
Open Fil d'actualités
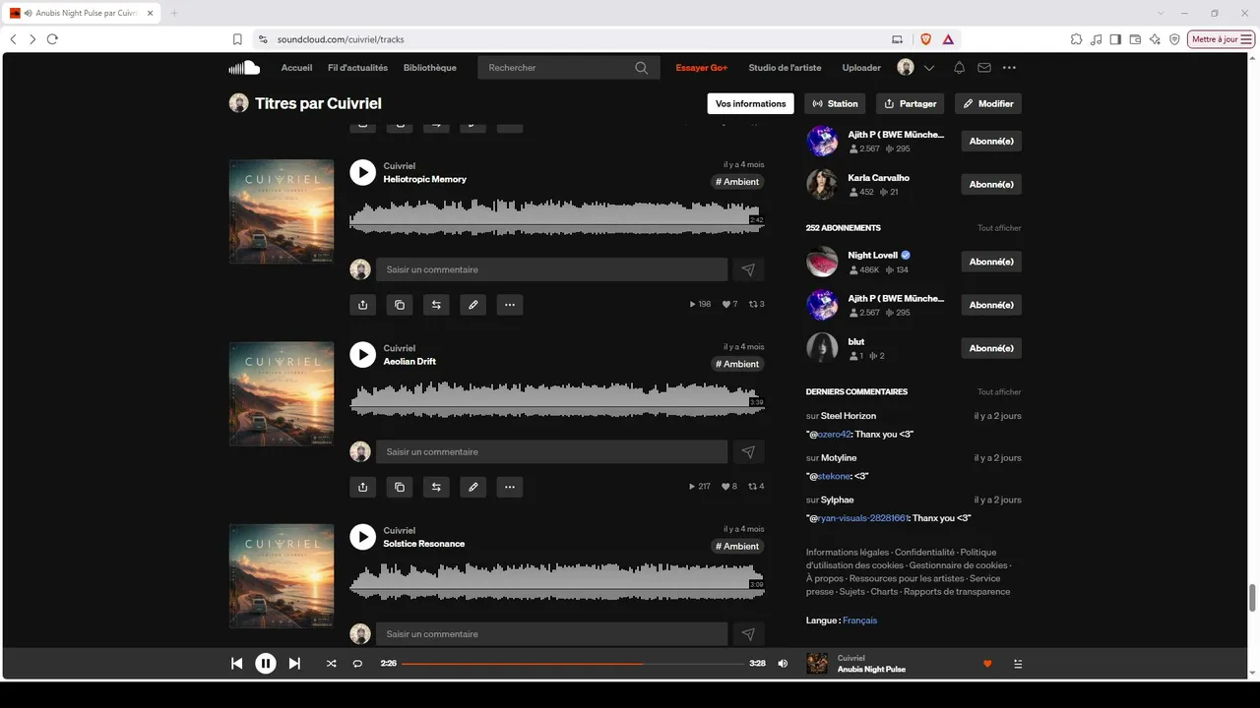357,68
